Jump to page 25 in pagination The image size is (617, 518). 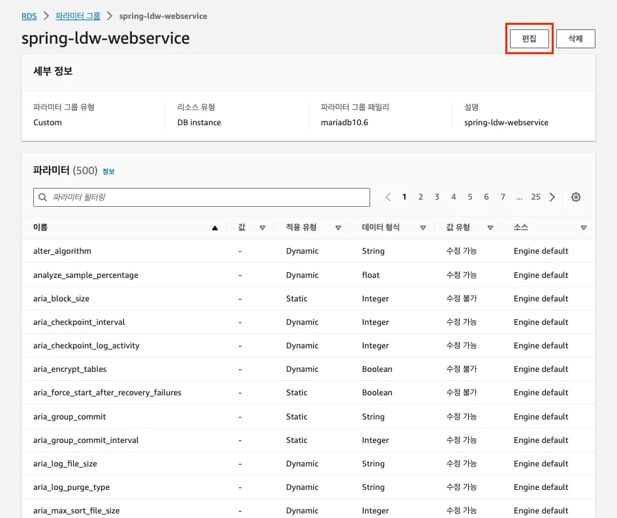click(x=535, y=196)
